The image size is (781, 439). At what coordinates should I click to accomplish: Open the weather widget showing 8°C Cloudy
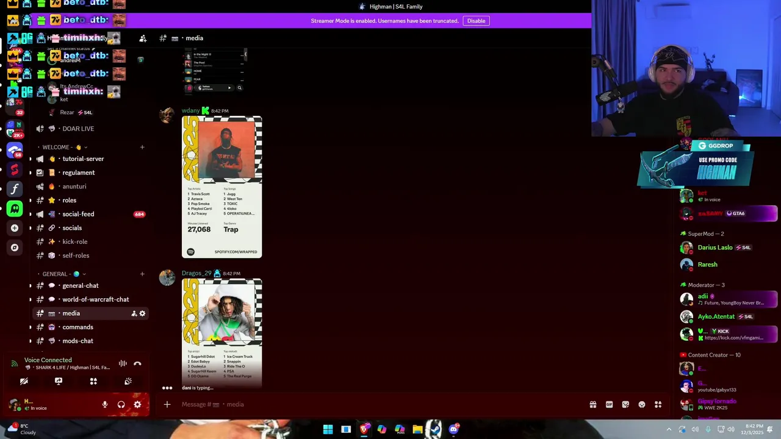click(x=21, y=429)
